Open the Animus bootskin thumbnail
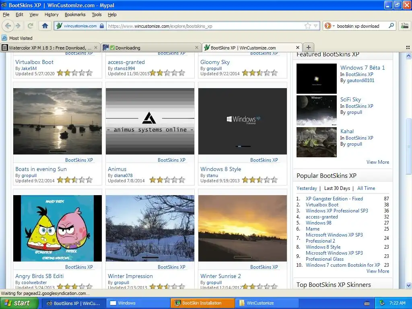412x309 pixels. click(150, 121)
